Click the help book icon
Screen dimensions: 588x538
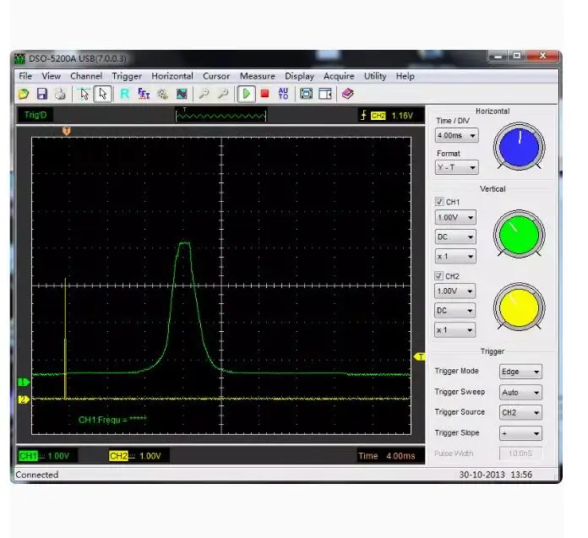tap(347, 94)
